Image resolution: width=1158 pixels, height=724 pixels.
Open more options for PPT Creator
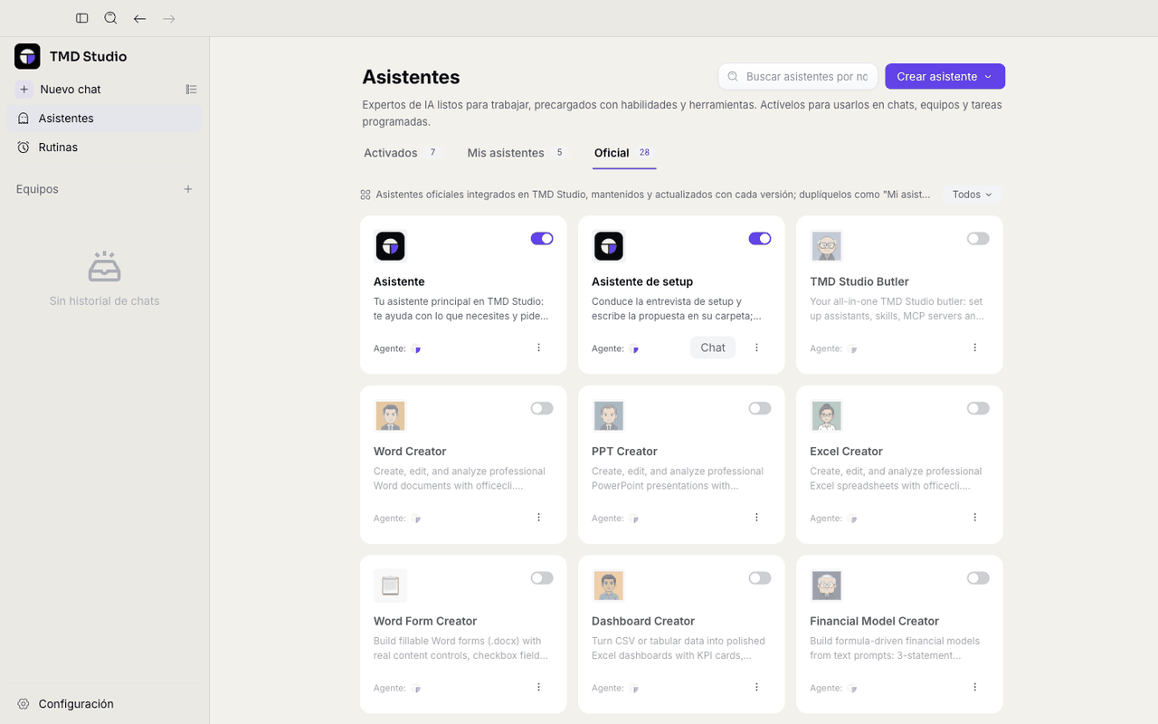coord(757,518)
